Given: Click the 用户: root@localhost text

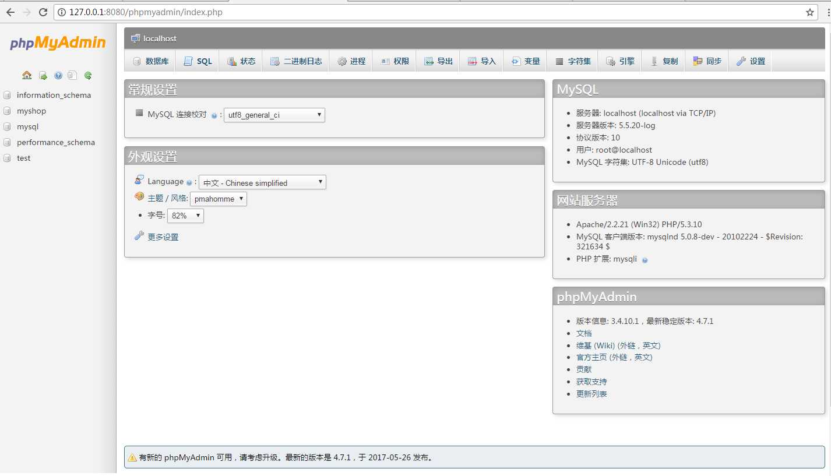Looking at the screenshot, I should [614, 150].
